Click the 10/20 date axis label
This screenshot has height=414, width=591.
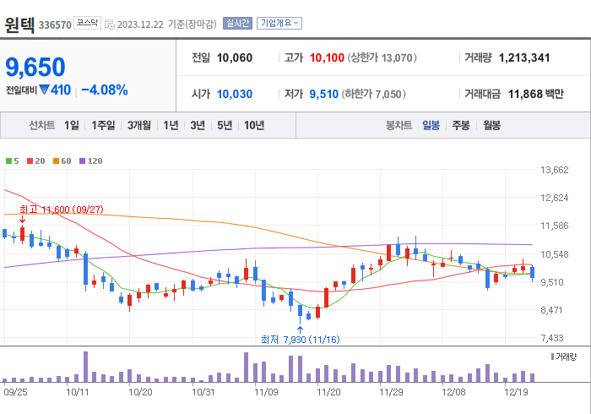(x=140, y=392)
